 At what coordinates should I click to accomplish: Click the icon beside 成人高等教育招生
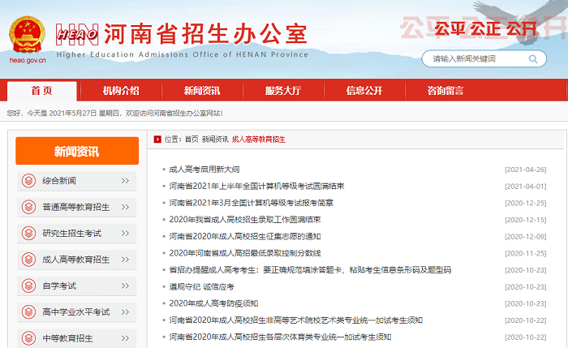[29, 260]
